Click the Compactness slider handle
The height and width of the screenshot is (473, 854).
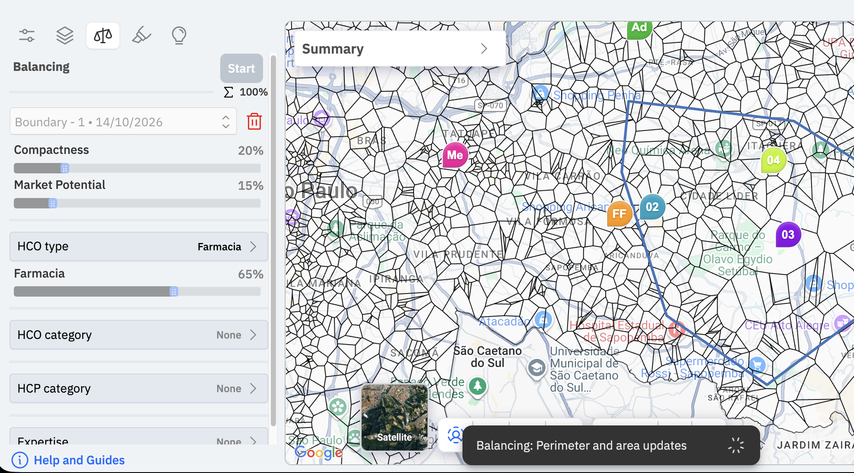click(x=64, y=168)
